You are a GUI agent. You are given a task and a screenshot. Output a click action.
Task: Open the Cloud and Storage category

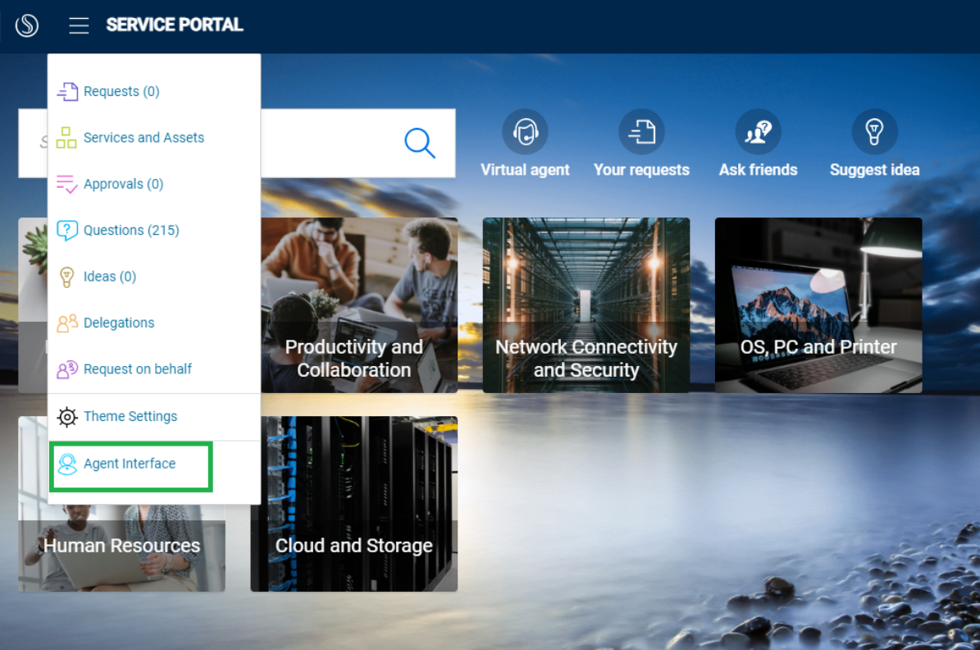tap(353, 503)
